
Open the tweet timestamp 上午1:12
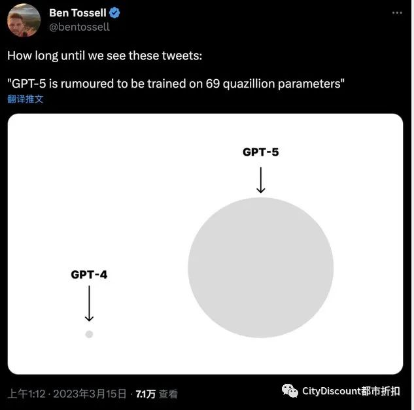coord(26,394)
